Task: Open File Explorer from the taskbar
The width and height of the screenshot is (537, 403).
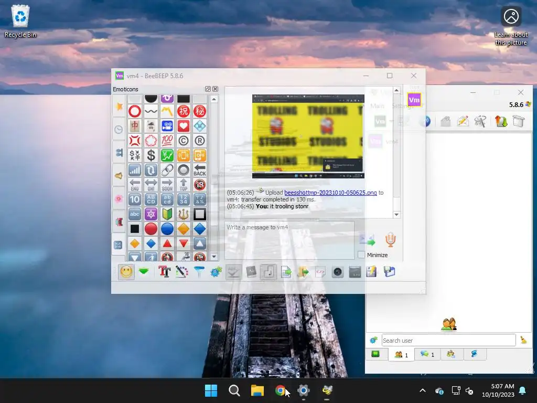Action: click(257, 390)
